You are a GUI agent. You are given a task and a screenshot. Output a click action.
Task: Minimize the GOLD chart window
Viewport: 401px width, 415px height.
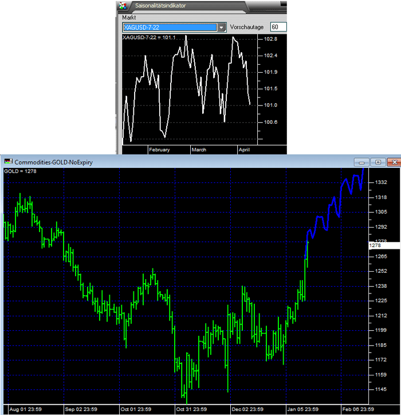362,162
